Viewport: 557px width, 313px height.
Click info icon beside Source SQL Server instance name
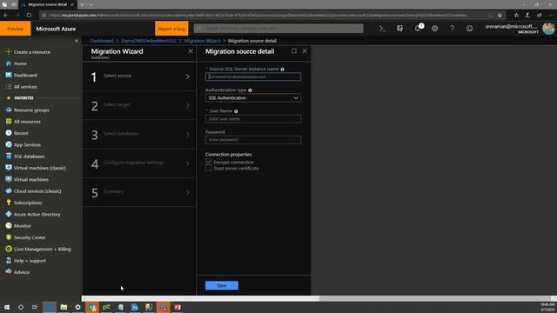pos(282,70)
